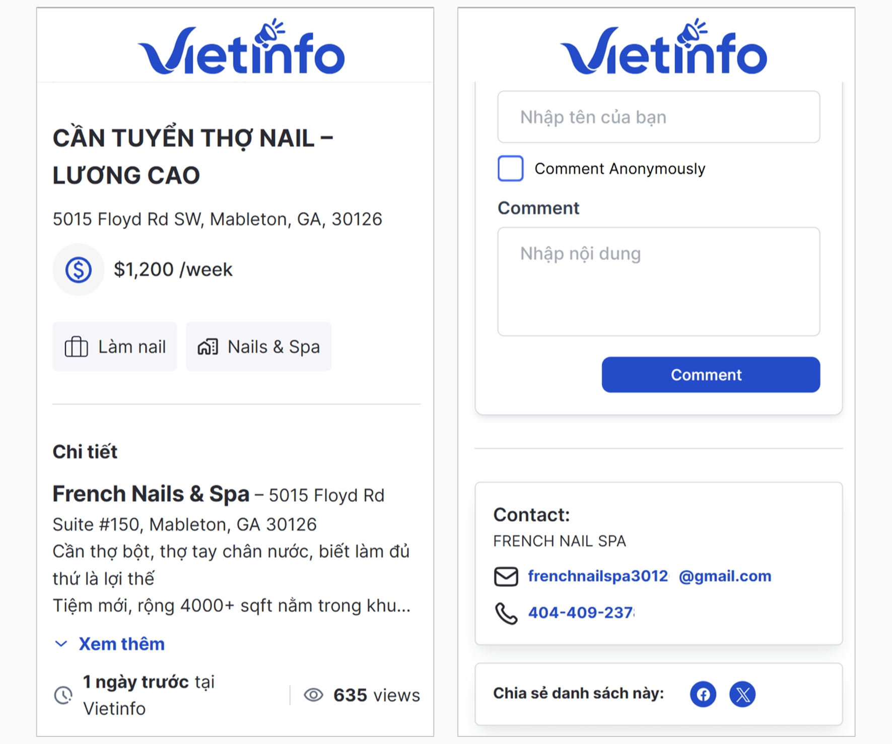Enable the Comment Anonymously checkbox

tap(510, 168)
